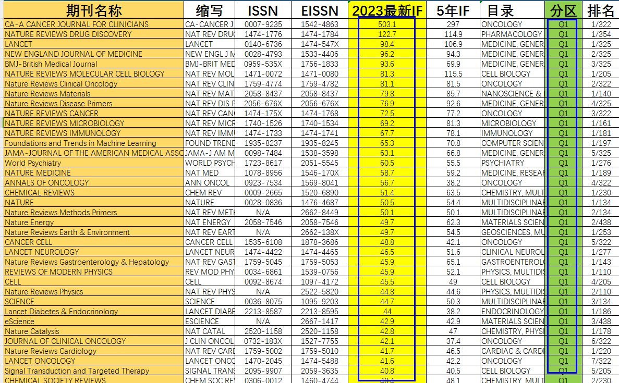Image resolution: width=619 pixels, height=383 pixels.
Task: Select the 2023最新IF header cell
Action: tap(387, 10)
